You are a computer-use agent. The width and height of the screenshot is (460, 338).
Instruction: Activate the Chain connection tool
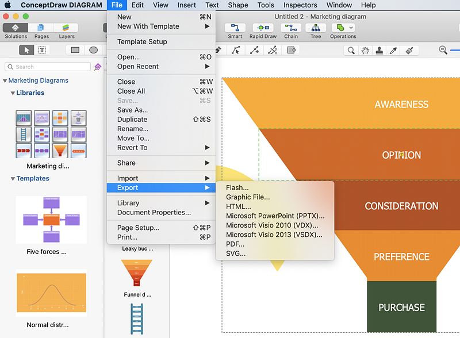point(291,28)
